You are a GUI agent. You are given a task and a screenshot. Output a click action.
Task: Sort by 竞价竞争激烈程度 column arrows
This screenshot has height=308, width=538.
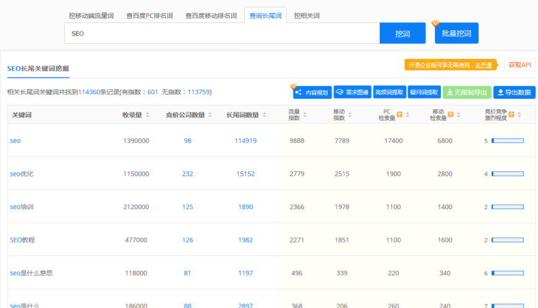tap(519, 115)
